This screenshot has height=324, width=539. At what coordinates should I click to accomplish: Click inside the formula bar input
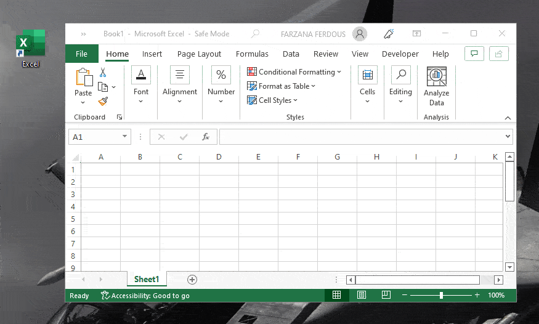click(361, 137)
